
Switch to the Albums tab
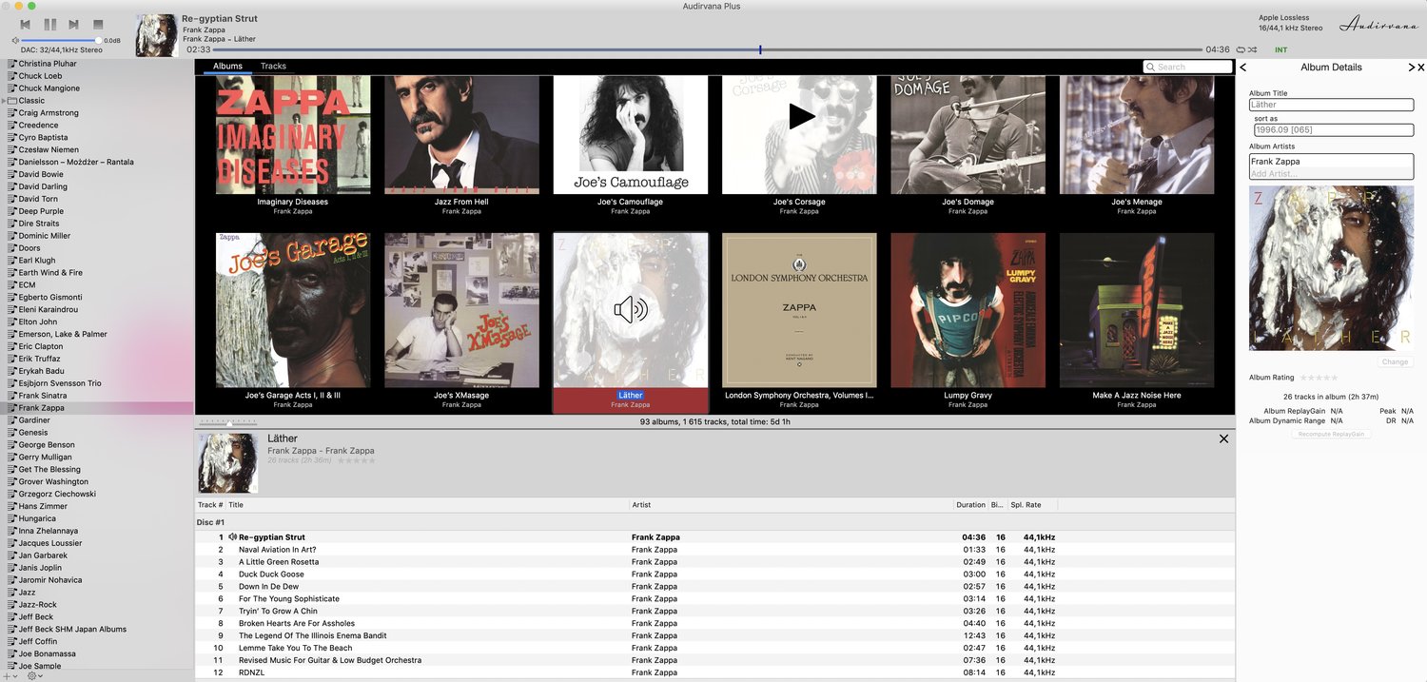tap(227, 66)
